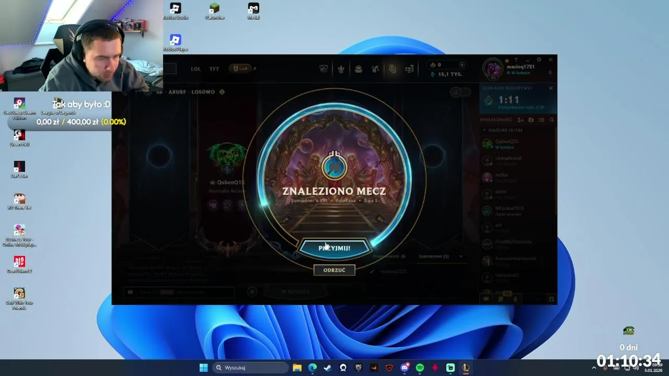Open the RV There Yet shortcut
Screen dimensions: 669x376
(19, 202)
